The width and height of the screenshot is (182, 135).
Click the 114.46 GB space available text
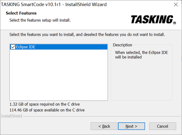coord(47,110)
